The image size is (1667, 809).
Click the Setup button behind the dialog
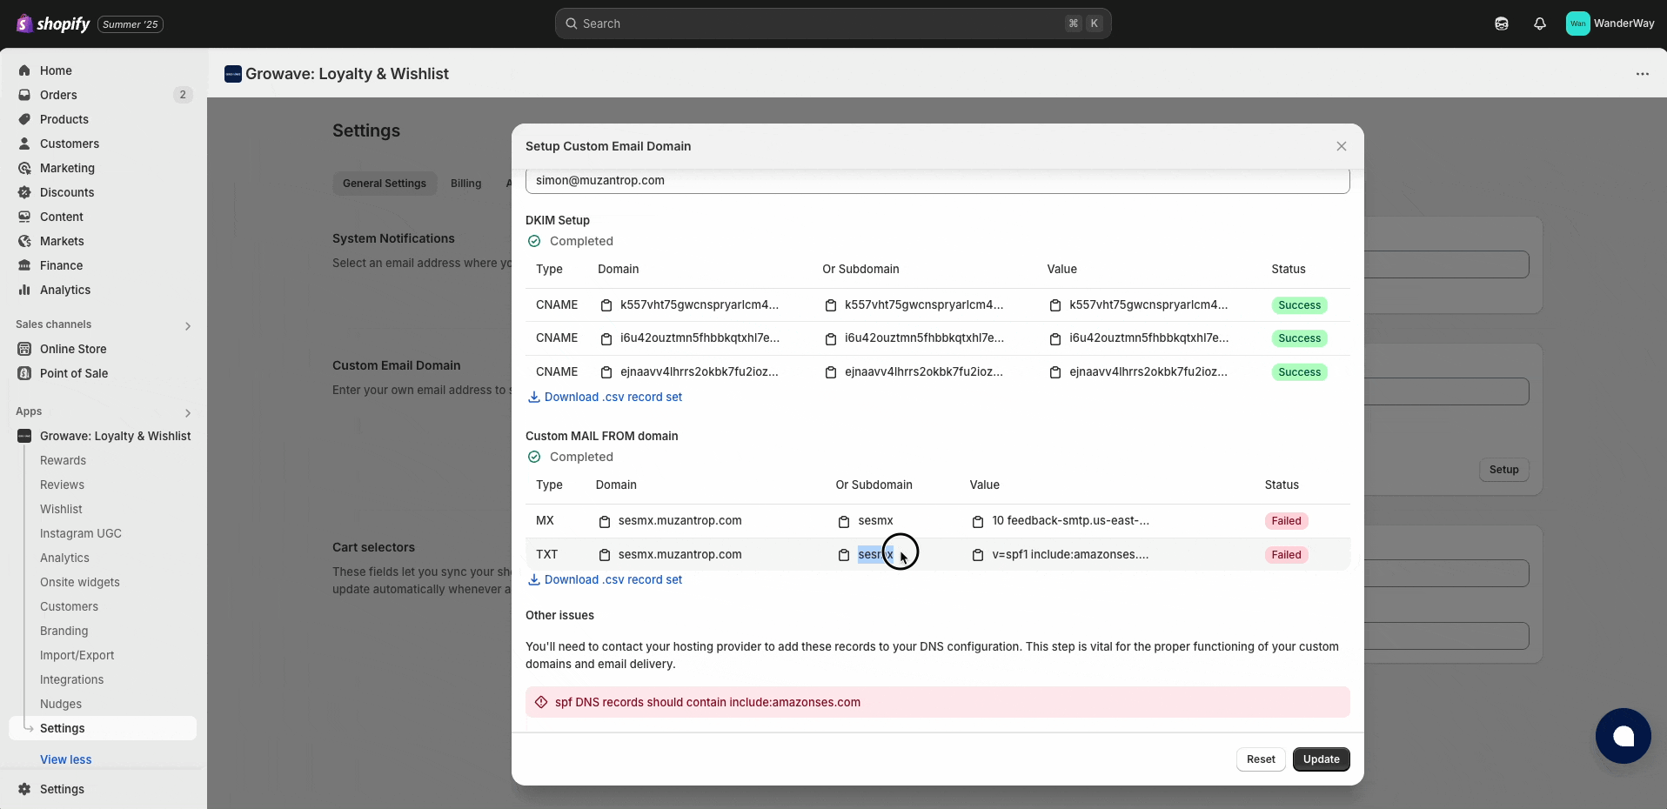pos(1503,470)
